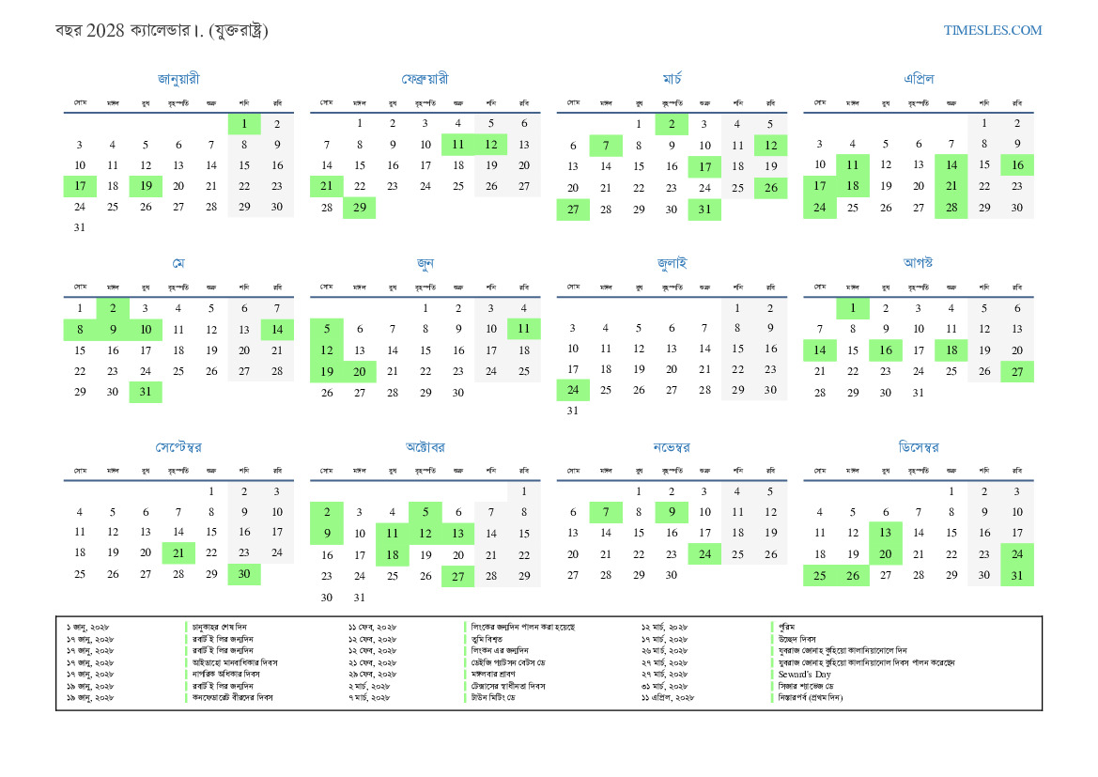
Task: Select the green December 31 cell
Action: [1017, 576]
